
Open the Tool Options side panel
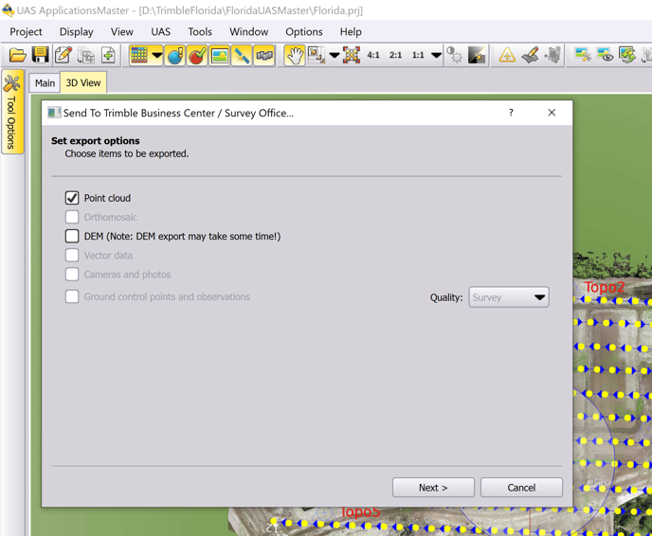click(12, 112)
